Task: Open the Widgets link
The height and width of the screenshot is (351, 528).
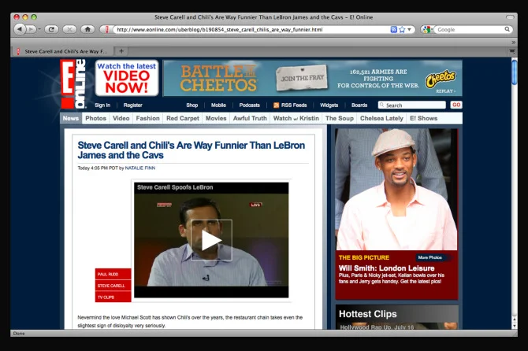Action: [329, 105]
